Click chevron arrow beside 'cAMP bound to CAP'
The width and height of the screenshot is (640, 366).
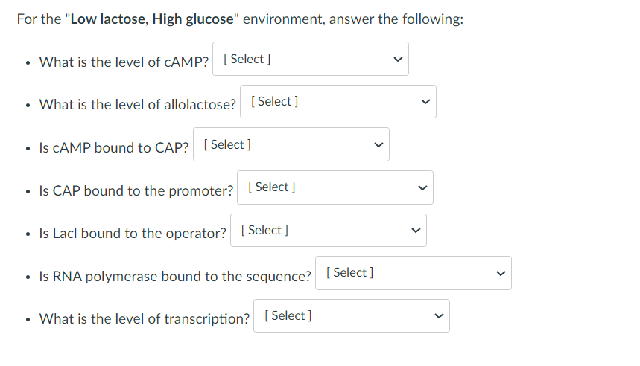pos(378,145)
